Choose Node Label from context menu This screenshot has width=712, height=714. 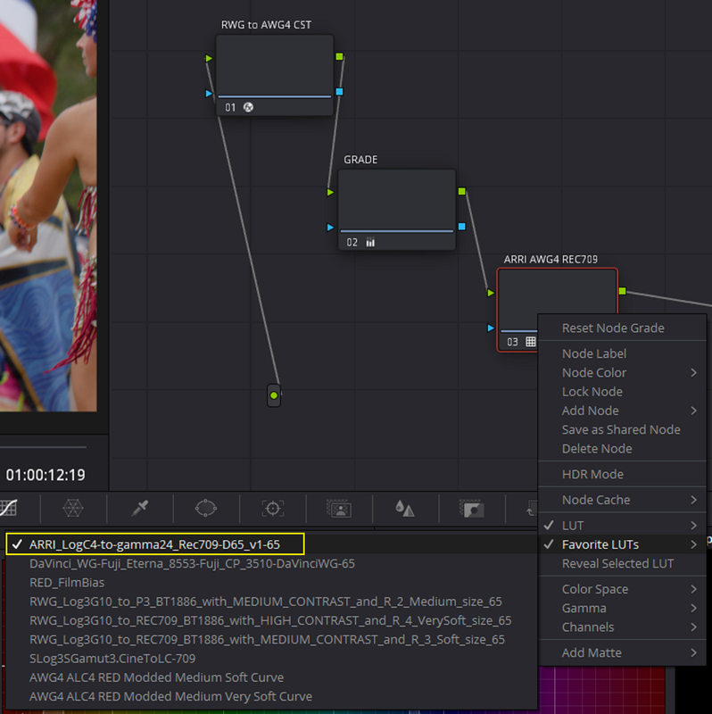(622, 353)
